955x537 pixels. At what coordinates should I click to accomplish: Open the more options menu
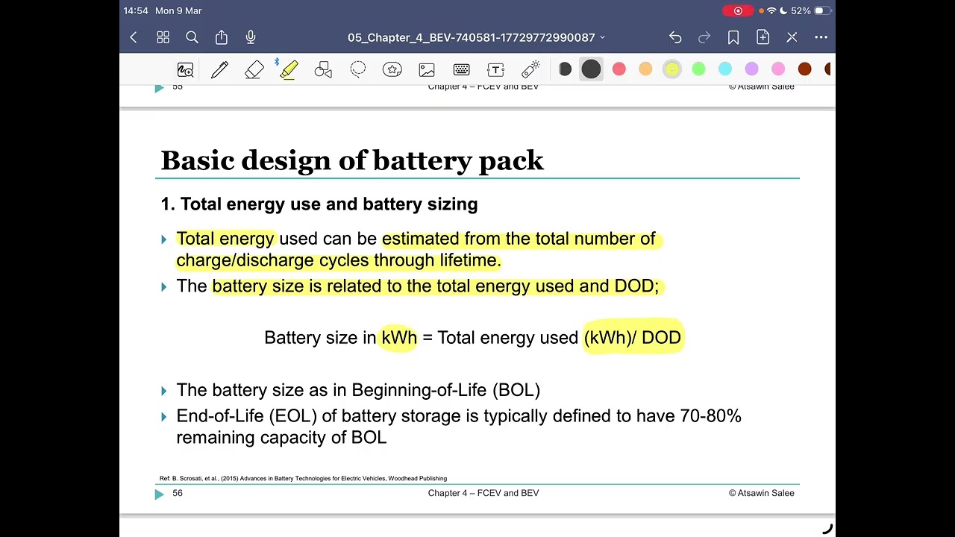point(821,37)
